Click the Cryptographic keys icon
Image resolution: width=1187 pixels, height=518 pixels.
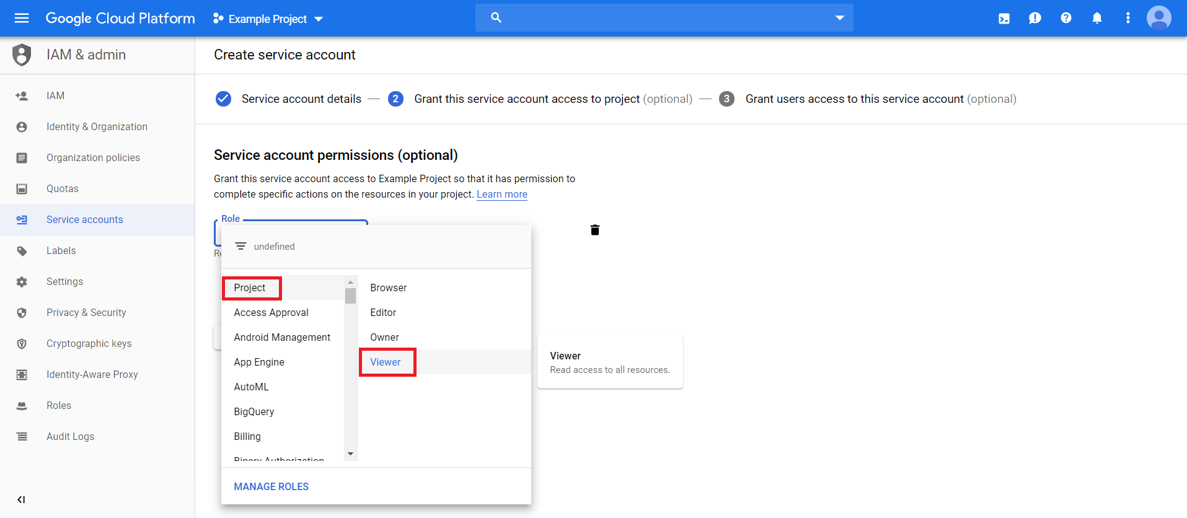click(22, 344)
